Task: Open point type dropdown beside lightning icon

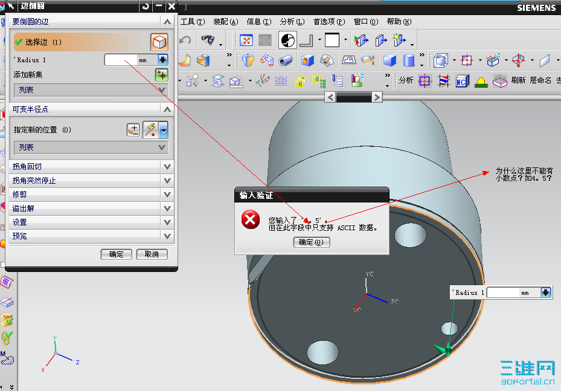Action: pos(164,129)
